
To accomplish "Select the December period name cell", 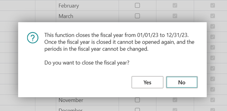I will (87, 108).
